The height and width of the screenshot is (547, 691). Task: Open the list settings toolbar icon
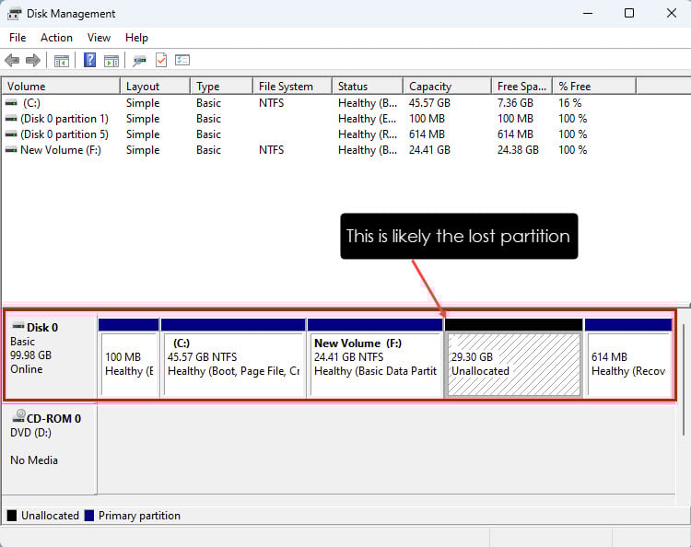click(182, 61)
